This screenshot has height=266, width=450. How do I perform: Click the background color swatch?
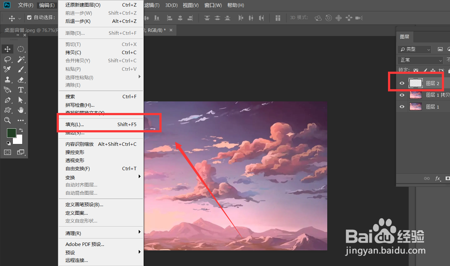tap(19, 141)
